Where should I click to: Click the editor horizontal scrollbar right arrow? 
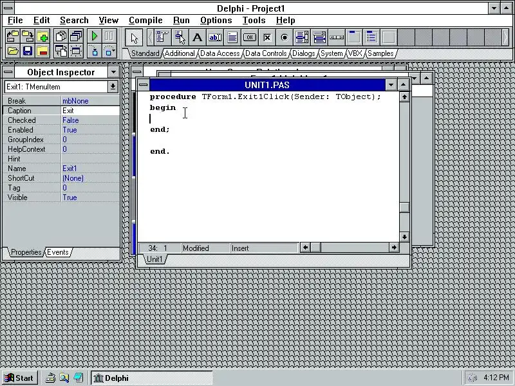pyautogui.click(x=394, y=248)
